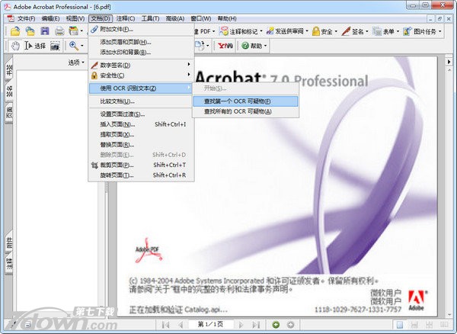Open the 安全性(C) submenu
This screenshot has width=457, height=334.
click(142, 75)
